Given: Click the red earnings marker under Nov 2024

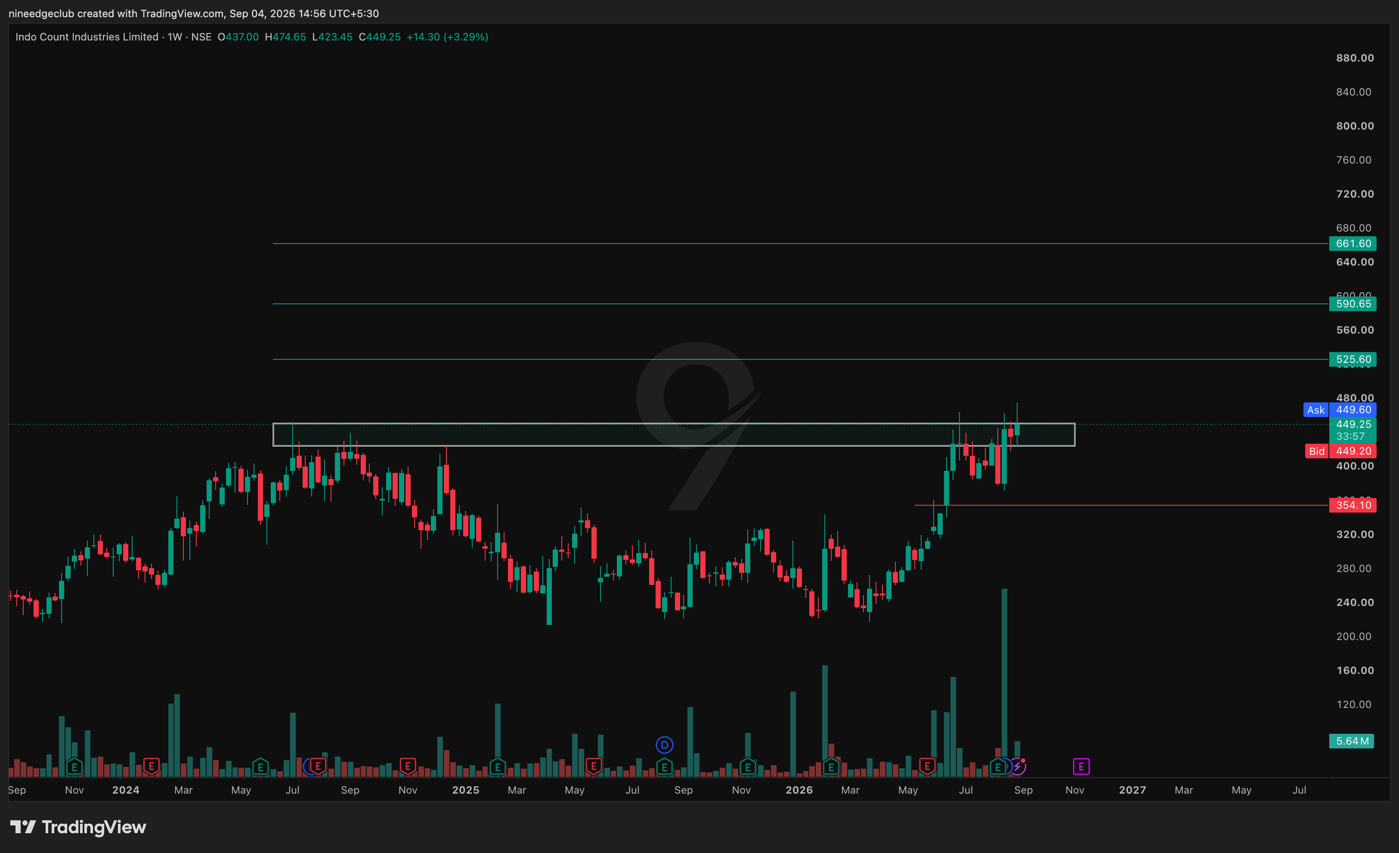Looking at the screenshot, I should click(408, 767).
